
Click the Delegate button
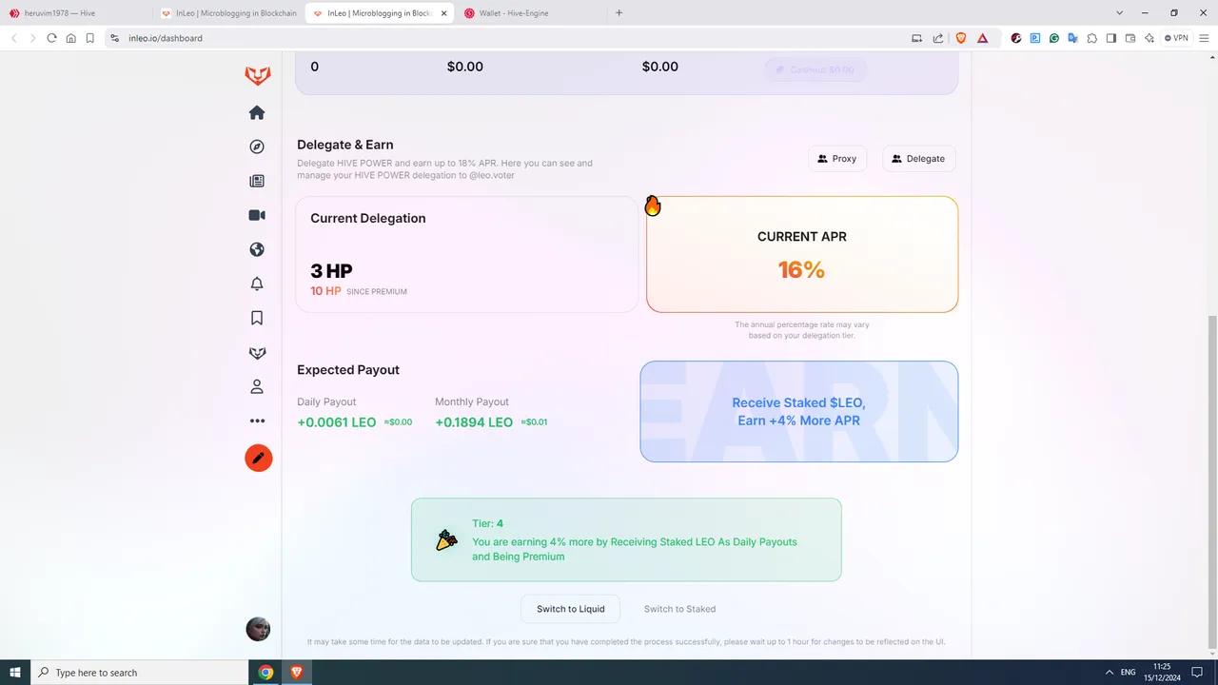click(919, 159)
